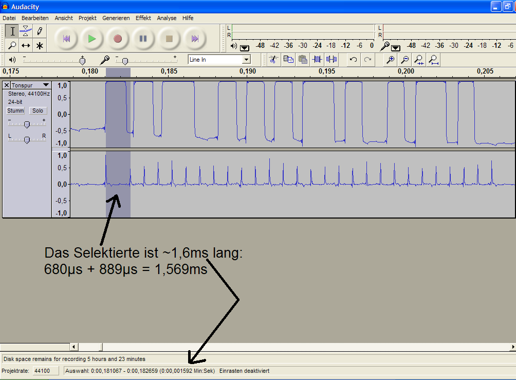This screenshot has height=380, width=516.
Task: Open the output meter dropdown arrow
Action: [x=245, y=48]
